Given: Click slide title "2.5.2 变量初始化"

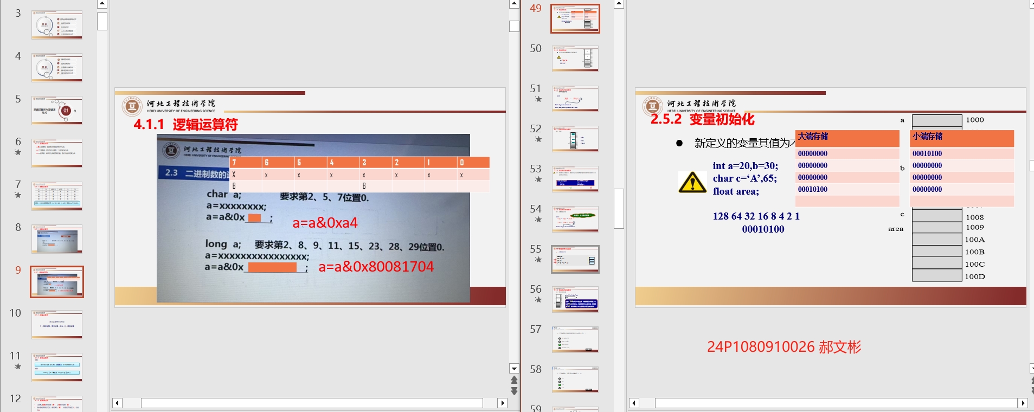Looking at the screenshot, I should pos(702,119).
